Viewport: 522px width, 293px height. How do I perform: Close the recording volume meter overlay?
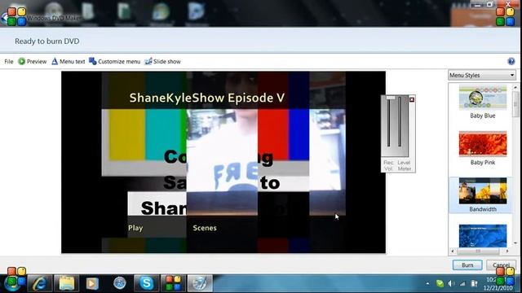412,99
